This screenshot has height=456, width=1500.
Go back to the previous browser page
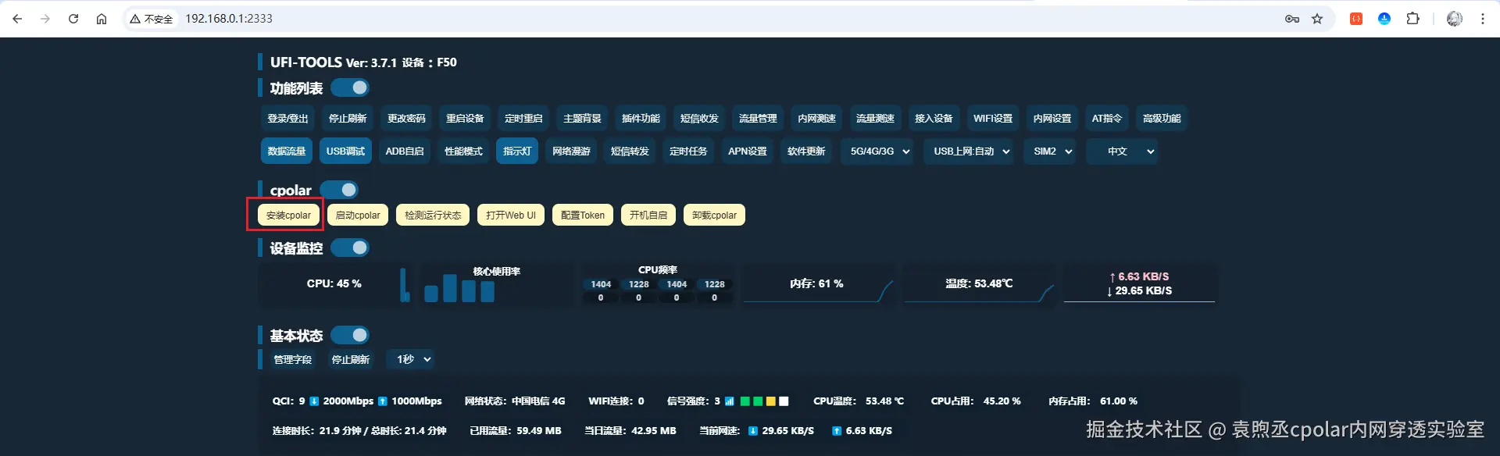pos(17,19)
